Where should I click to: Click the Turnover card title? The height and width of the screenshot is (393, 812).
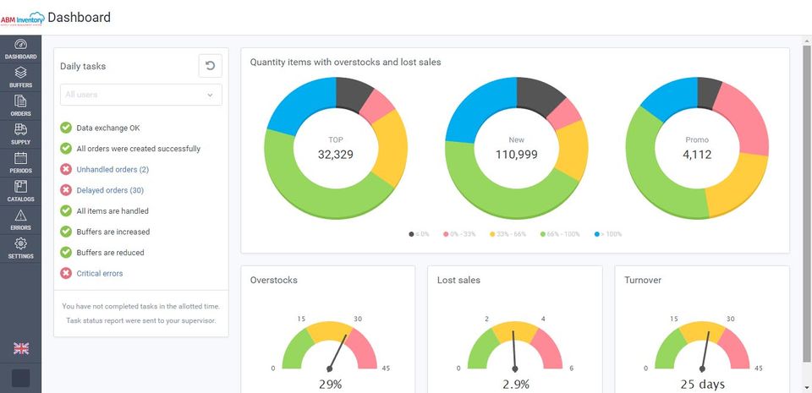pos(643,281)
